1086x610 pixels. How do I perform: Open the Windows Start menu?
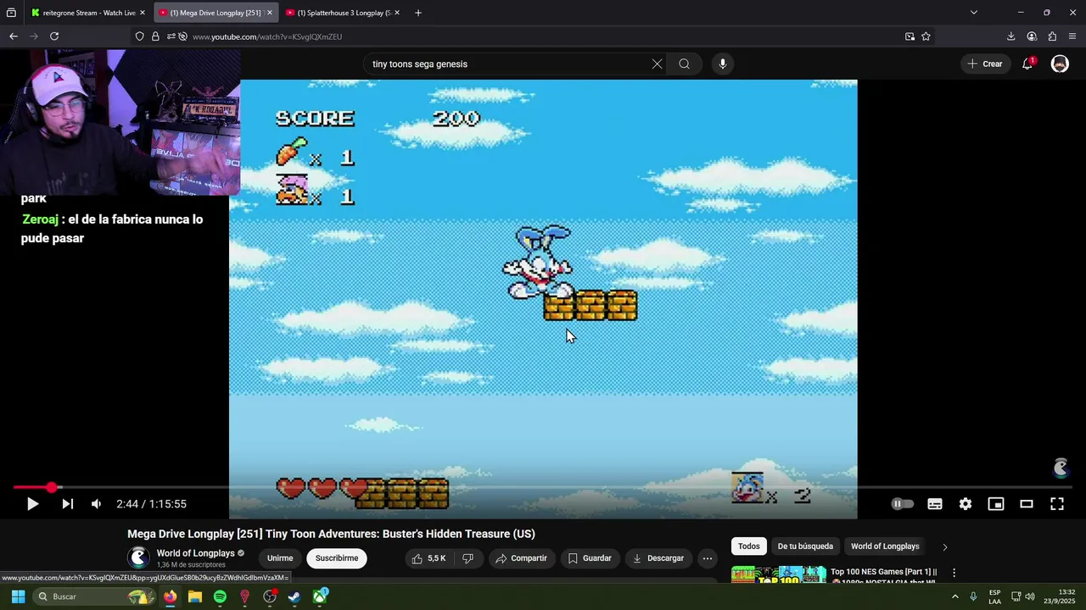[x=18, y=596]
